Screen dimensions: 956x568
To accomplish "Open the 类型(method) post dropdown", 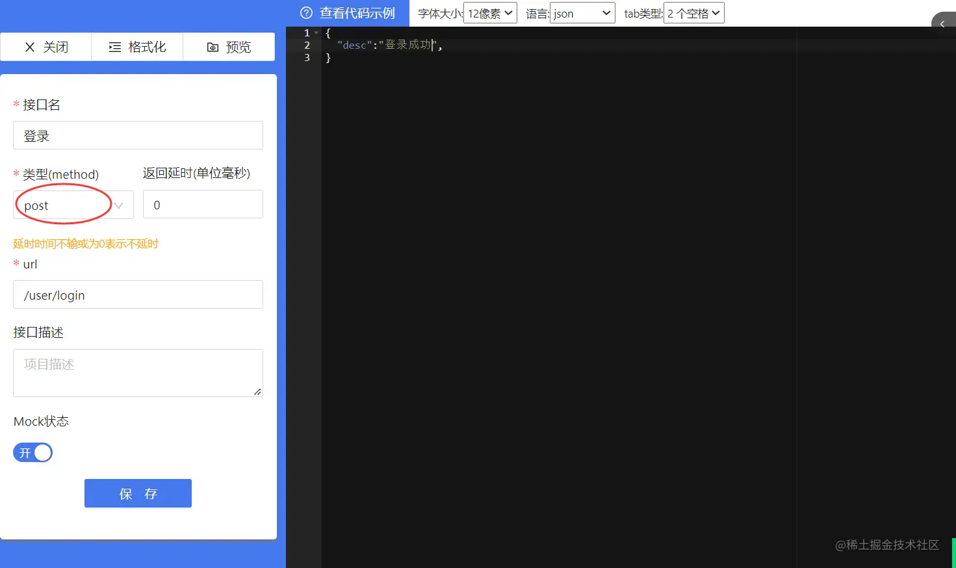I will point(73,205).
